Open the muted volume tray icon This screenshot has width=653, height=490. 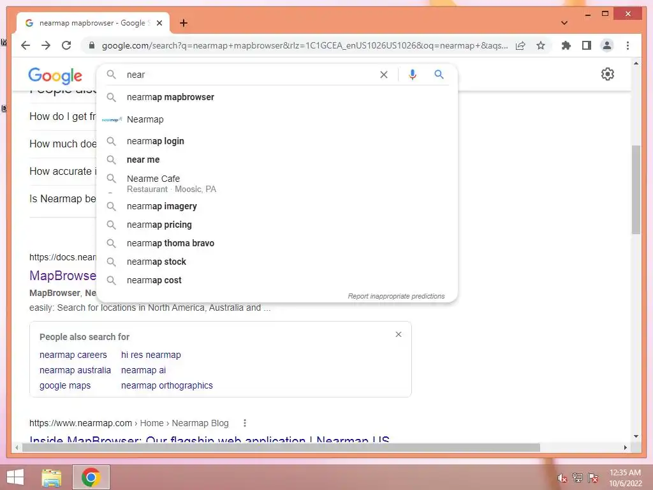click(x=562, y=478)
